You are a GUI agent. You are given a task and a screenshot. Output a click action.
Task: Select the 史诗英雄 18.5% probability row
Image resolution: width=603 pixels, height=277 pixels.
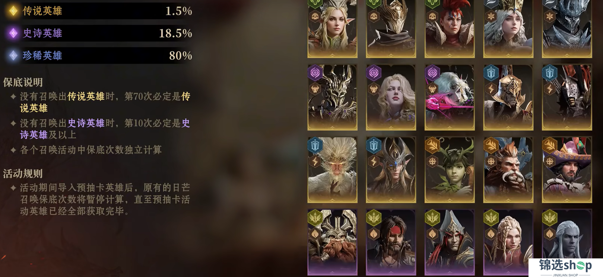(99, 33)
